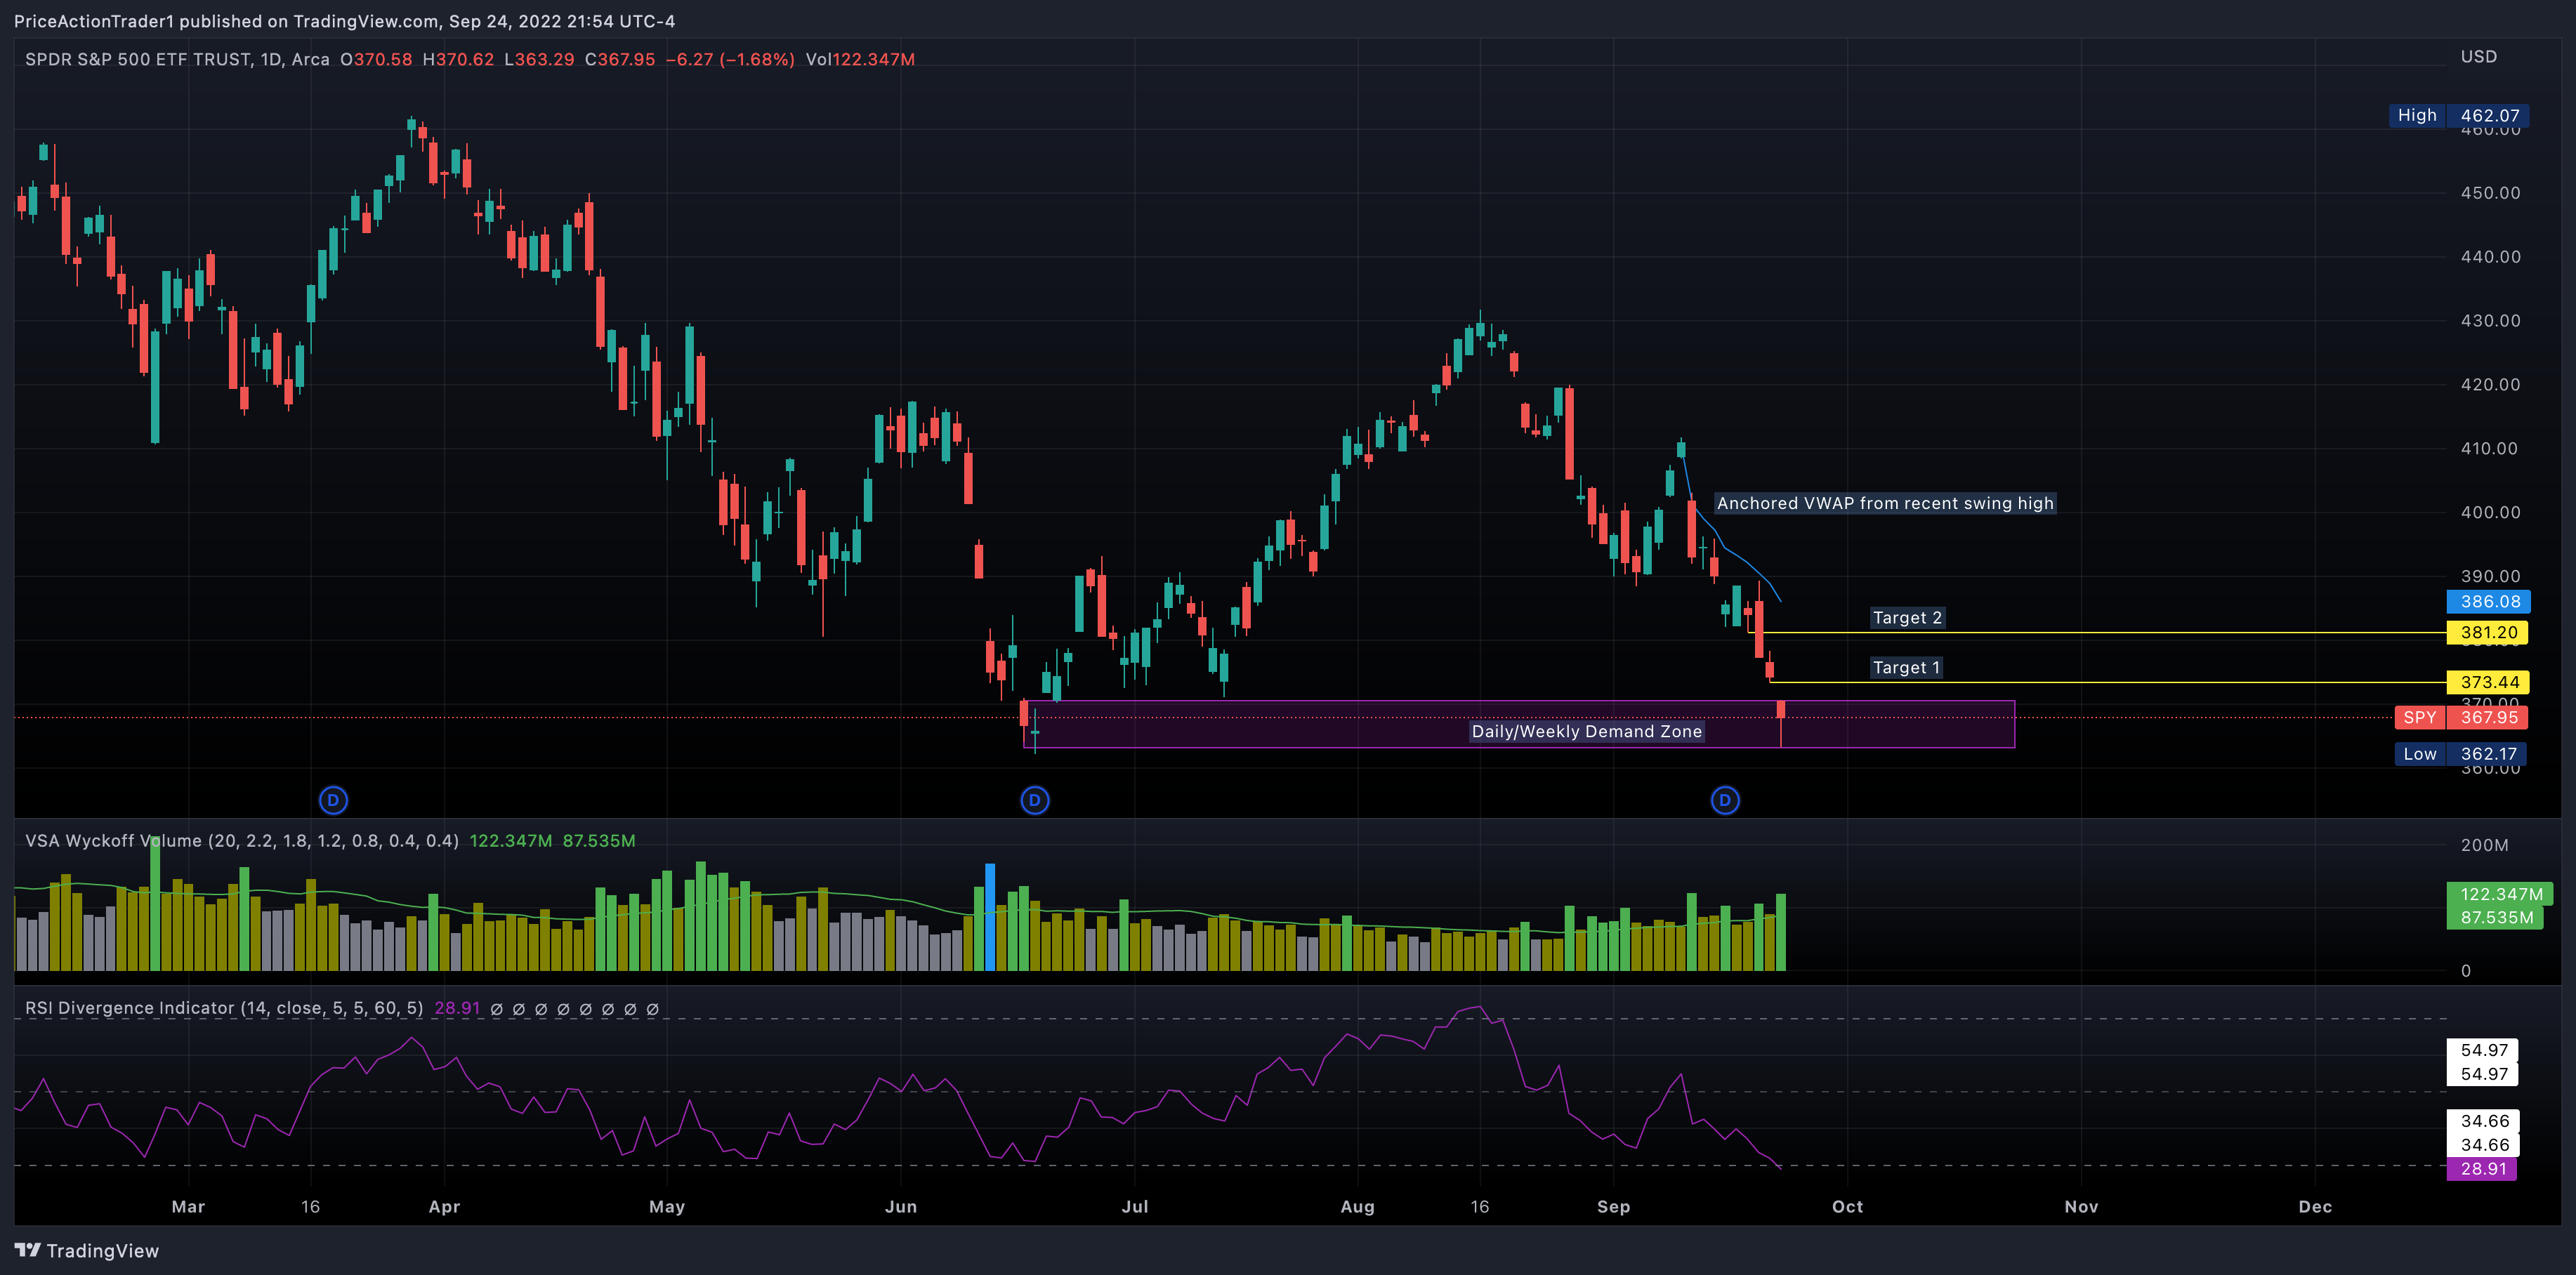Screen dimensions: 2576x1275
Task: Select the RSI Divergence Indicator legend
Action: 224,1008
